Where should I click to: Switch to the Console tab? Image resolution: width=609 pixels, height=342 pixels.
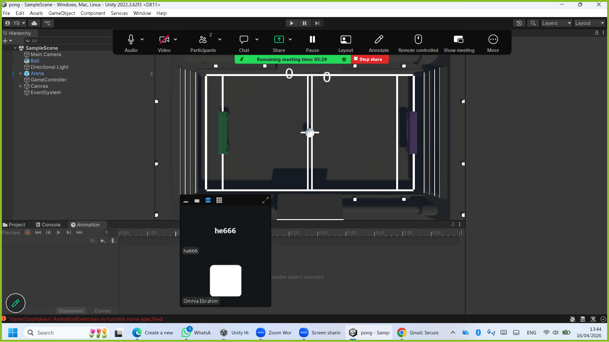48,225
